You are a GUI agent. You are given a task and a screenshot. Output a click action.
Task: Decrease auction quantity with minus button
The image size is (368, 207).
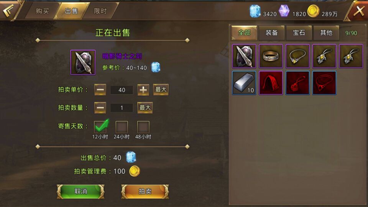click(x=100, y=108)
